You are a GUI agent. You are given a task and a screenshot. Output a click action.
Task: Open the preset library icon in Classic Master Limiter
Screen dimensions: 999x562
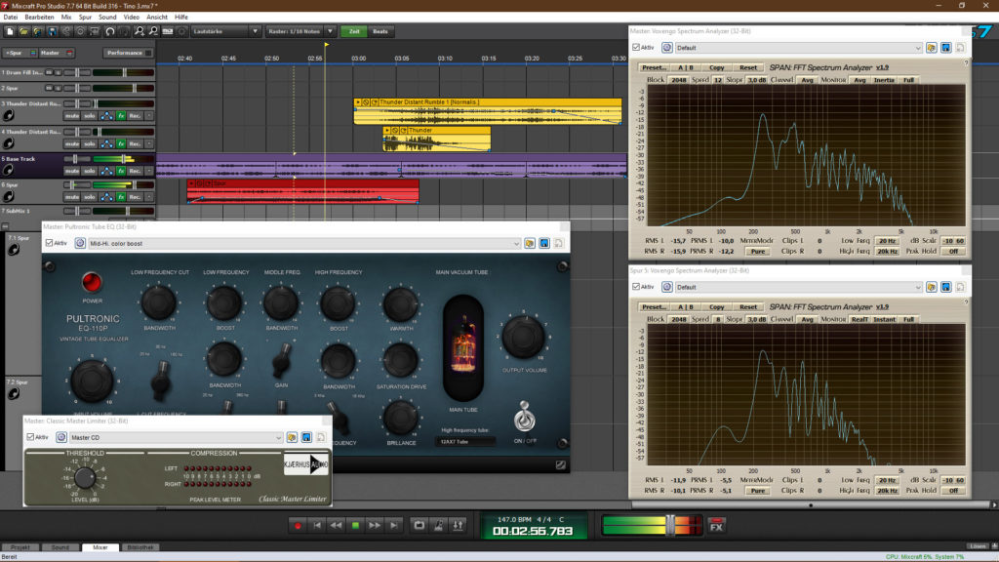[292, 438]
